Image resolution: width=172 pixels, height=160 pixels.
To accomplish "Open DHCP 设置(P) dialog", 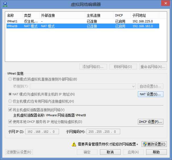I will point(150,122).
